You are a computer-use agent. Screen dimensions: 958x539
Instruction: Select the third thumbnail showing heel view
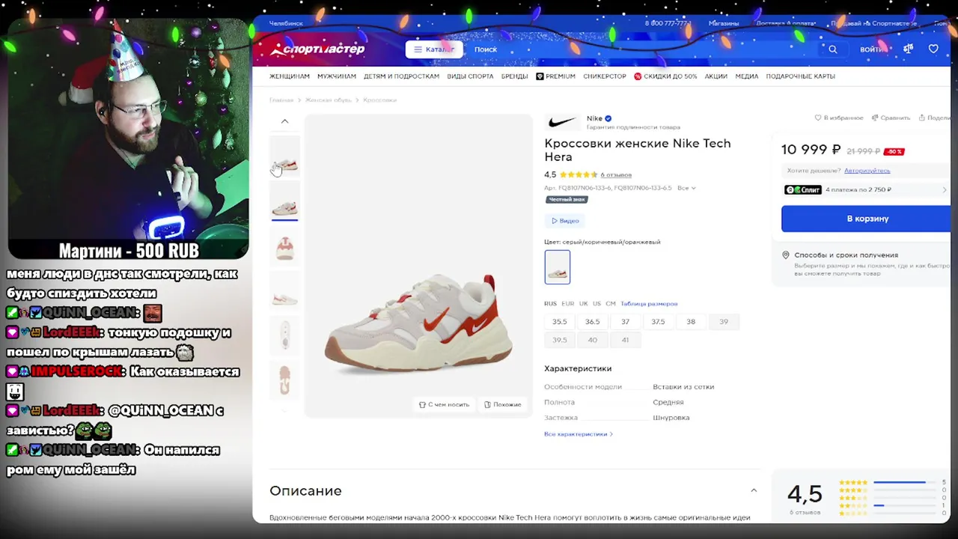[x=284, y=246]
